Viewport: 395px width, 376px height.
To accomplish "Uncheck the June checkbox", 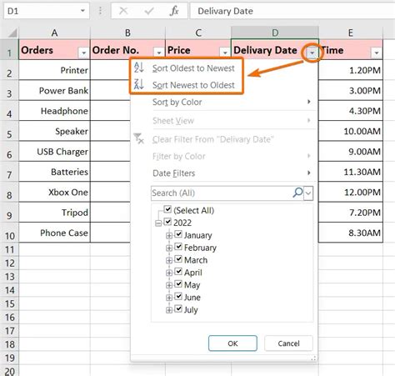I will click(x=178, y=297).
